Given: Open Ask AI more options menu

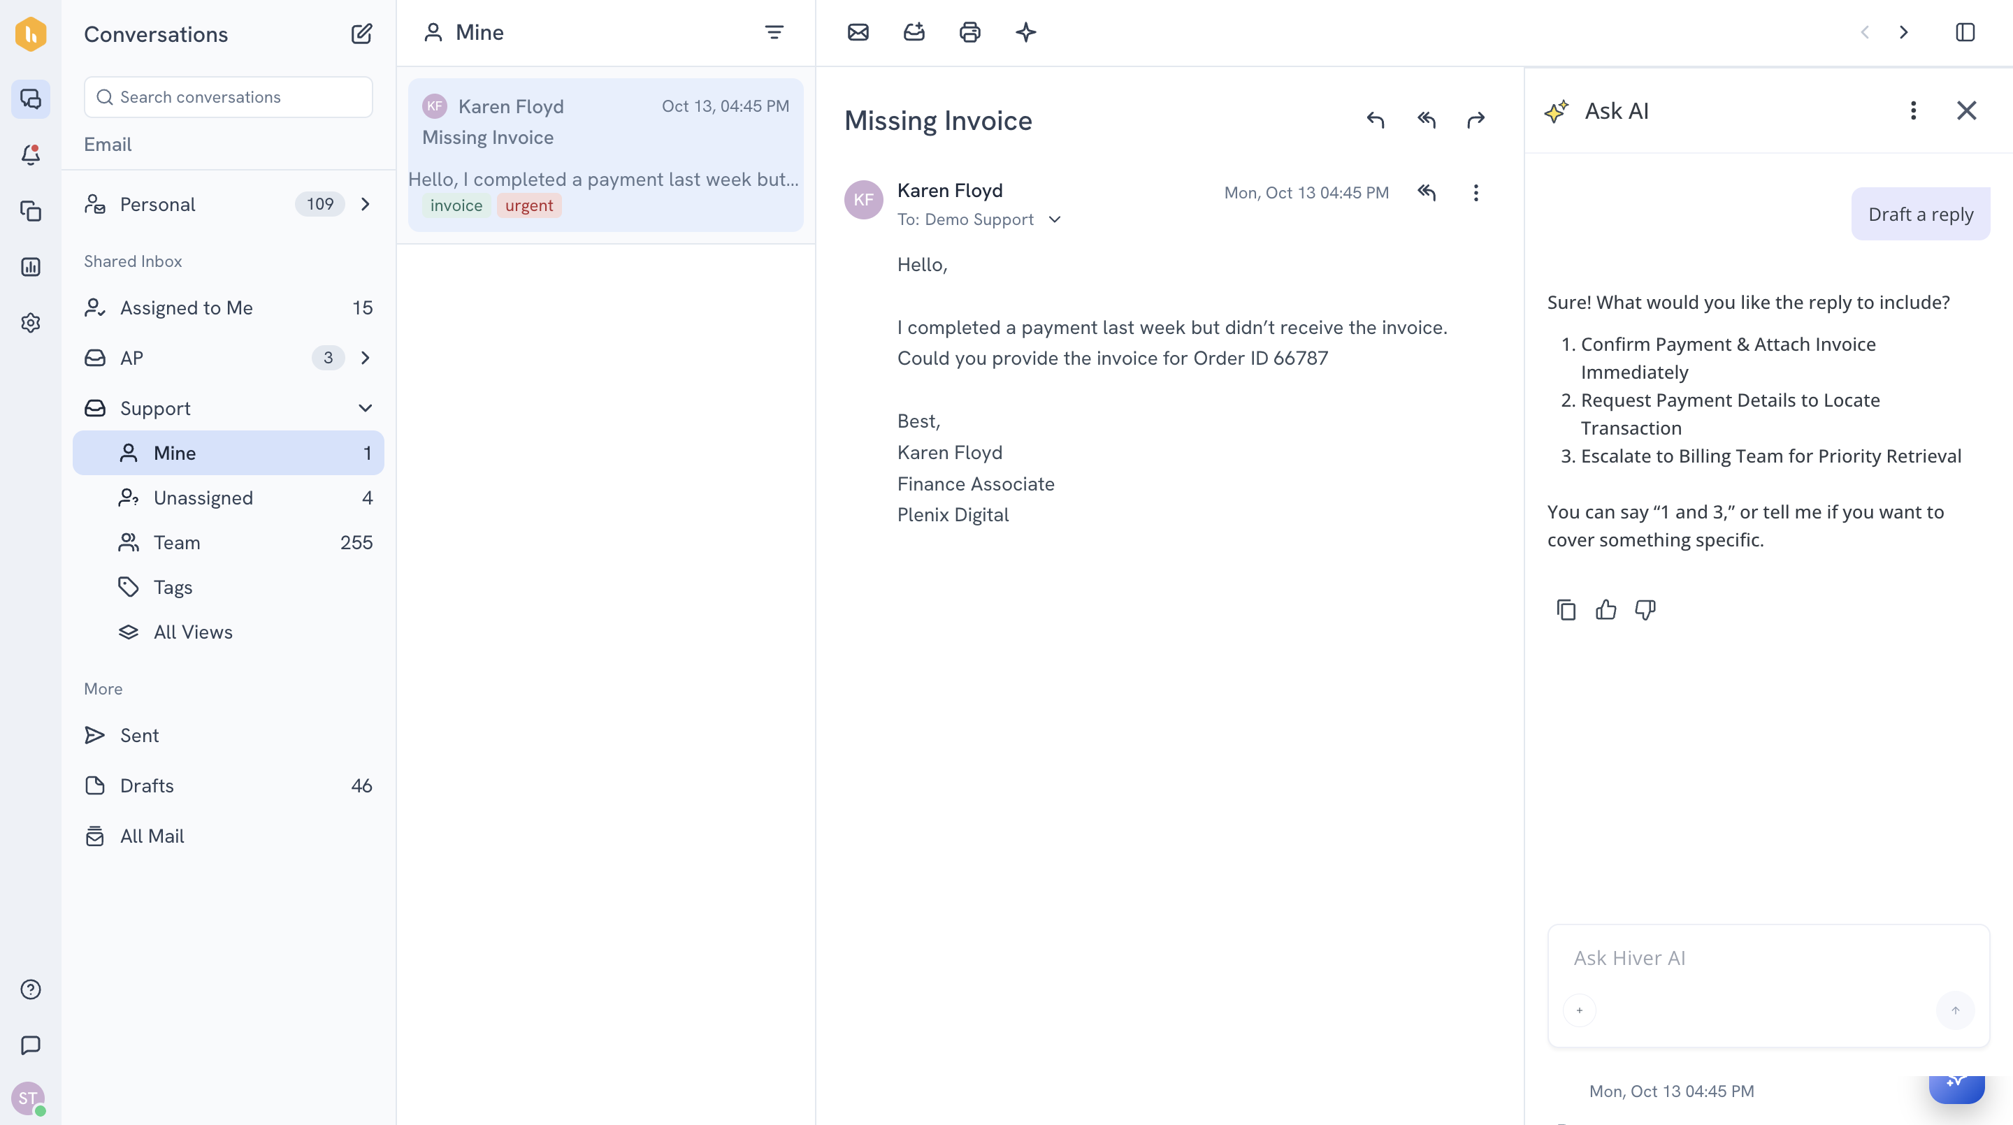Looking at the screenshot, I should (1913, 110).
